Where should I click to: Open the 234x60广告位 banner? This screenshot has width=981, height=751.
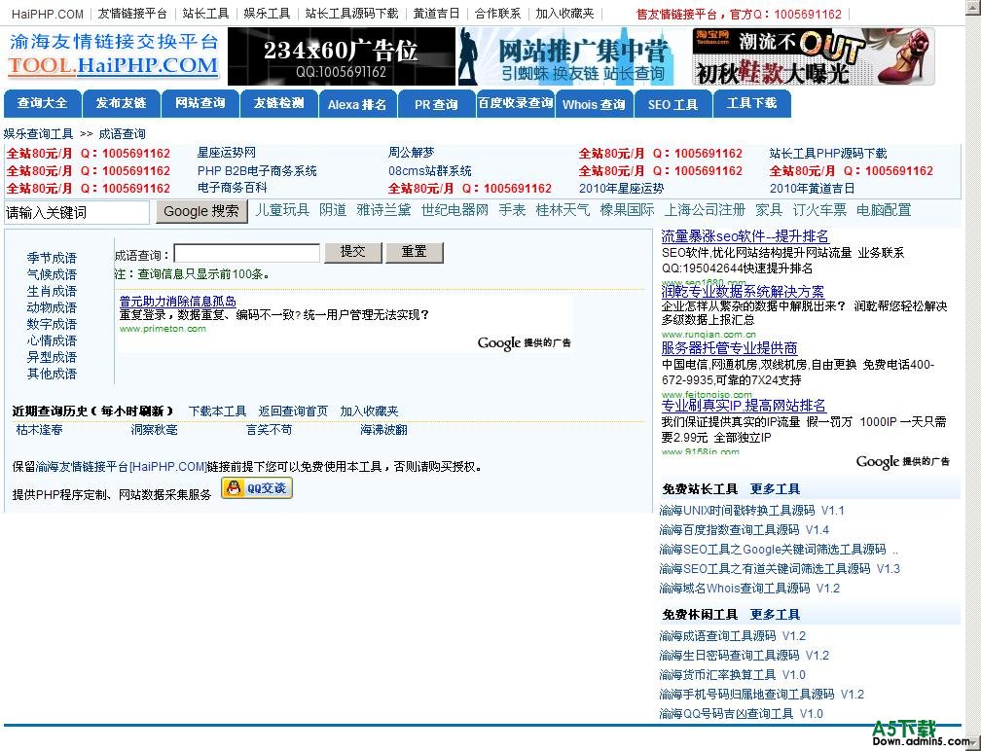point(341,56)
